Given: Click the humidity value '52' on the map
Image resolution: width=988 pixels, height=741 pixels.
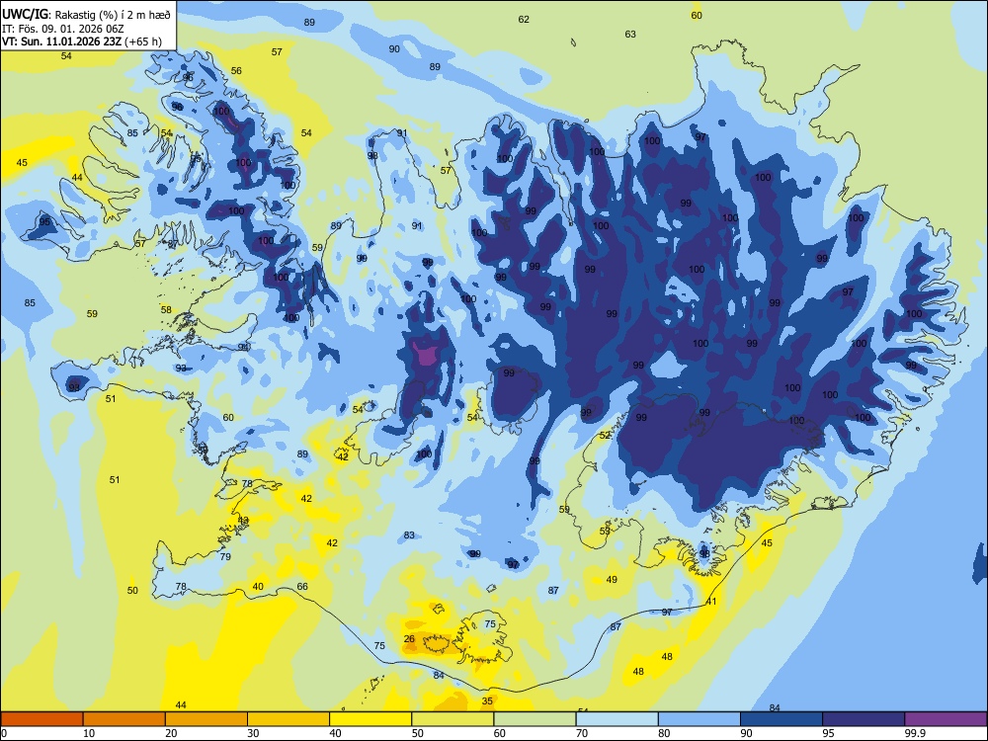Looking at the screenshot, I should (605, 436).
